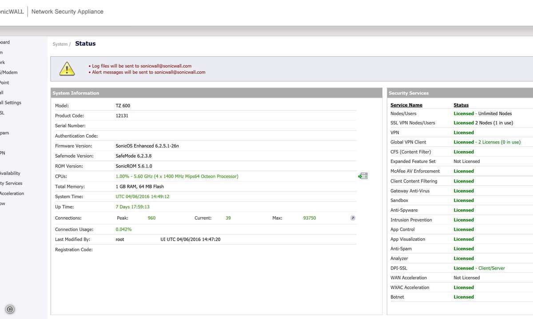
Task: Select the last modified by user root
Action: click(120, 239)
